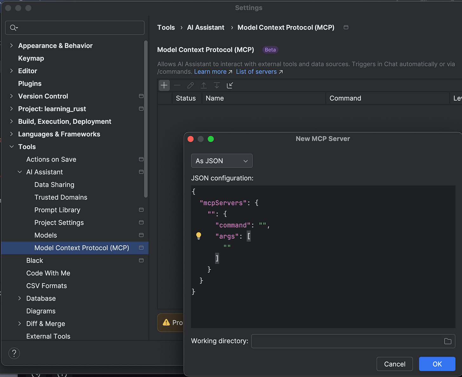Select Prompt Library in settings tree
Image resolution: width=462 pixels, height=377 pixels.
click(x=57, y=210)
